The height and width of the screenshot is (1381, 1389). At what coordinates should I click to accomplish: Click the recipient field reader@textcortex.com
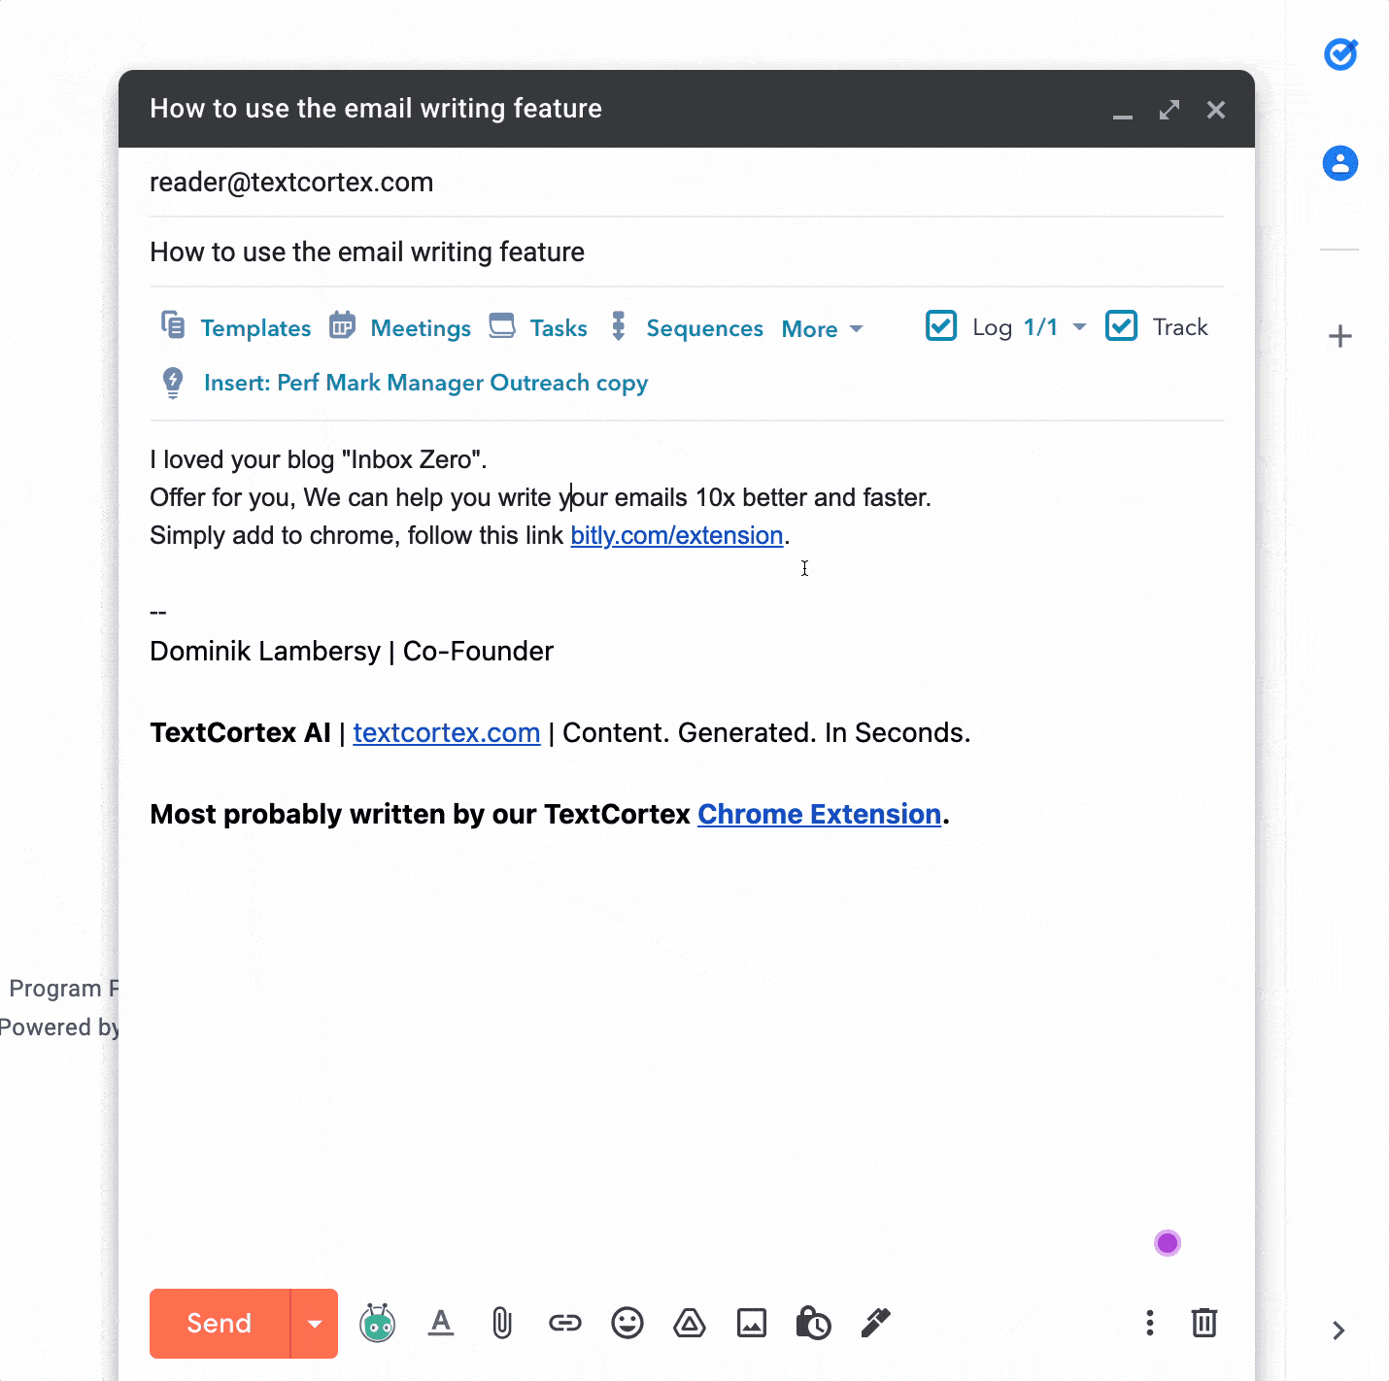291,183
